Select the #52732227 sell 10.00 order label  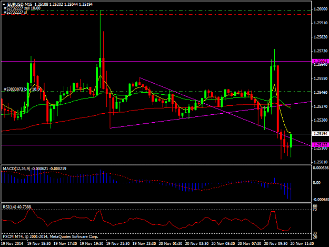pos(22,8)
